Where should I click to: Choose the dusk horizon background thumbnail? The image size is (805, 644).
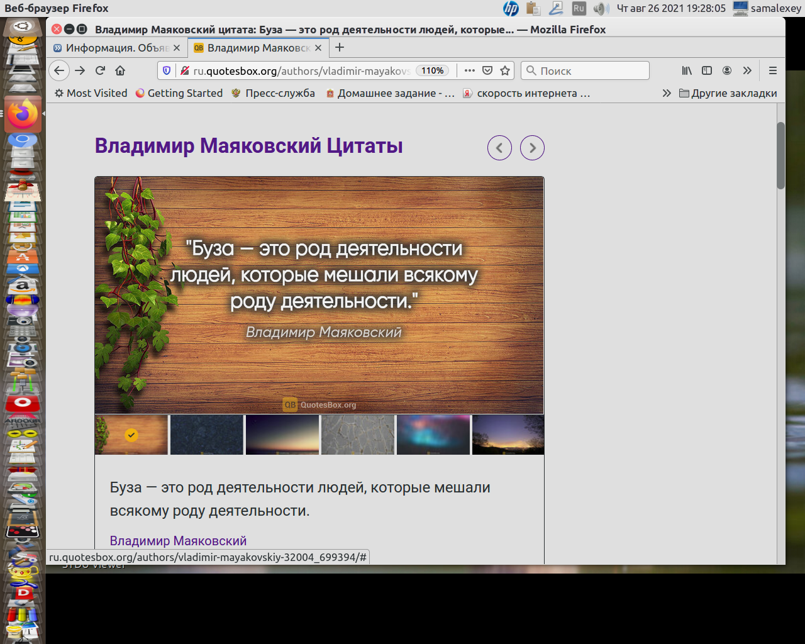tap(282, 435)
